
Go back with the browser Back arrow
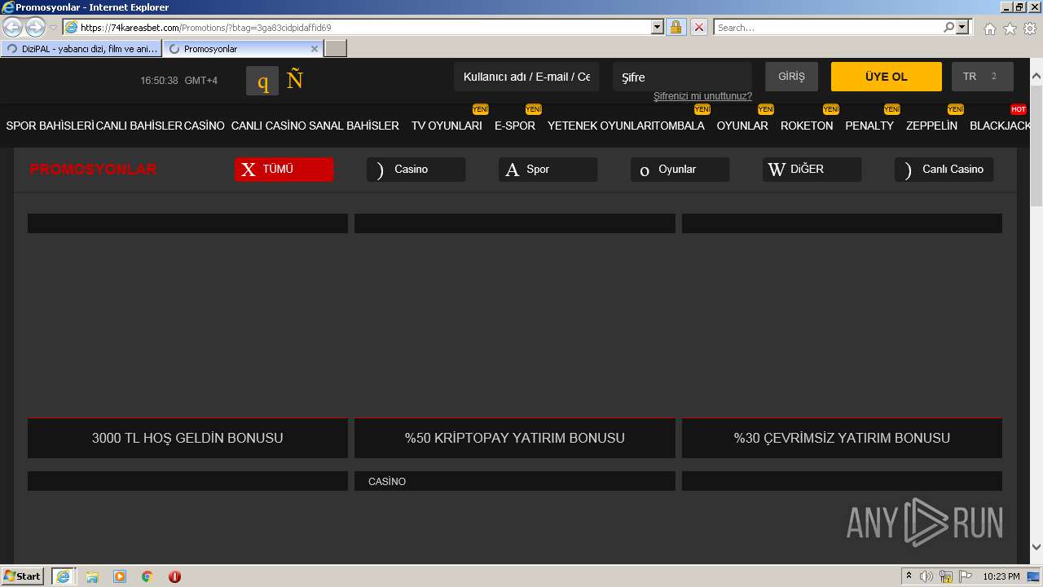coord(13,27)
